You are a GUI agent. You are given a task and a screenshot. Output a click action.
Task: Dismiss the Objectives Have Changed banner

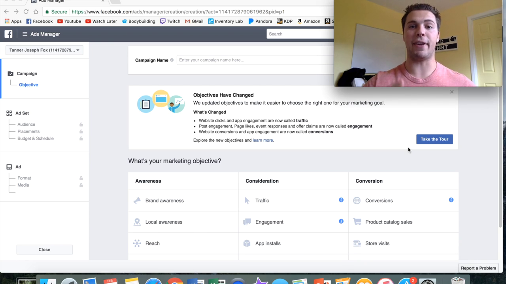point(452,92)
